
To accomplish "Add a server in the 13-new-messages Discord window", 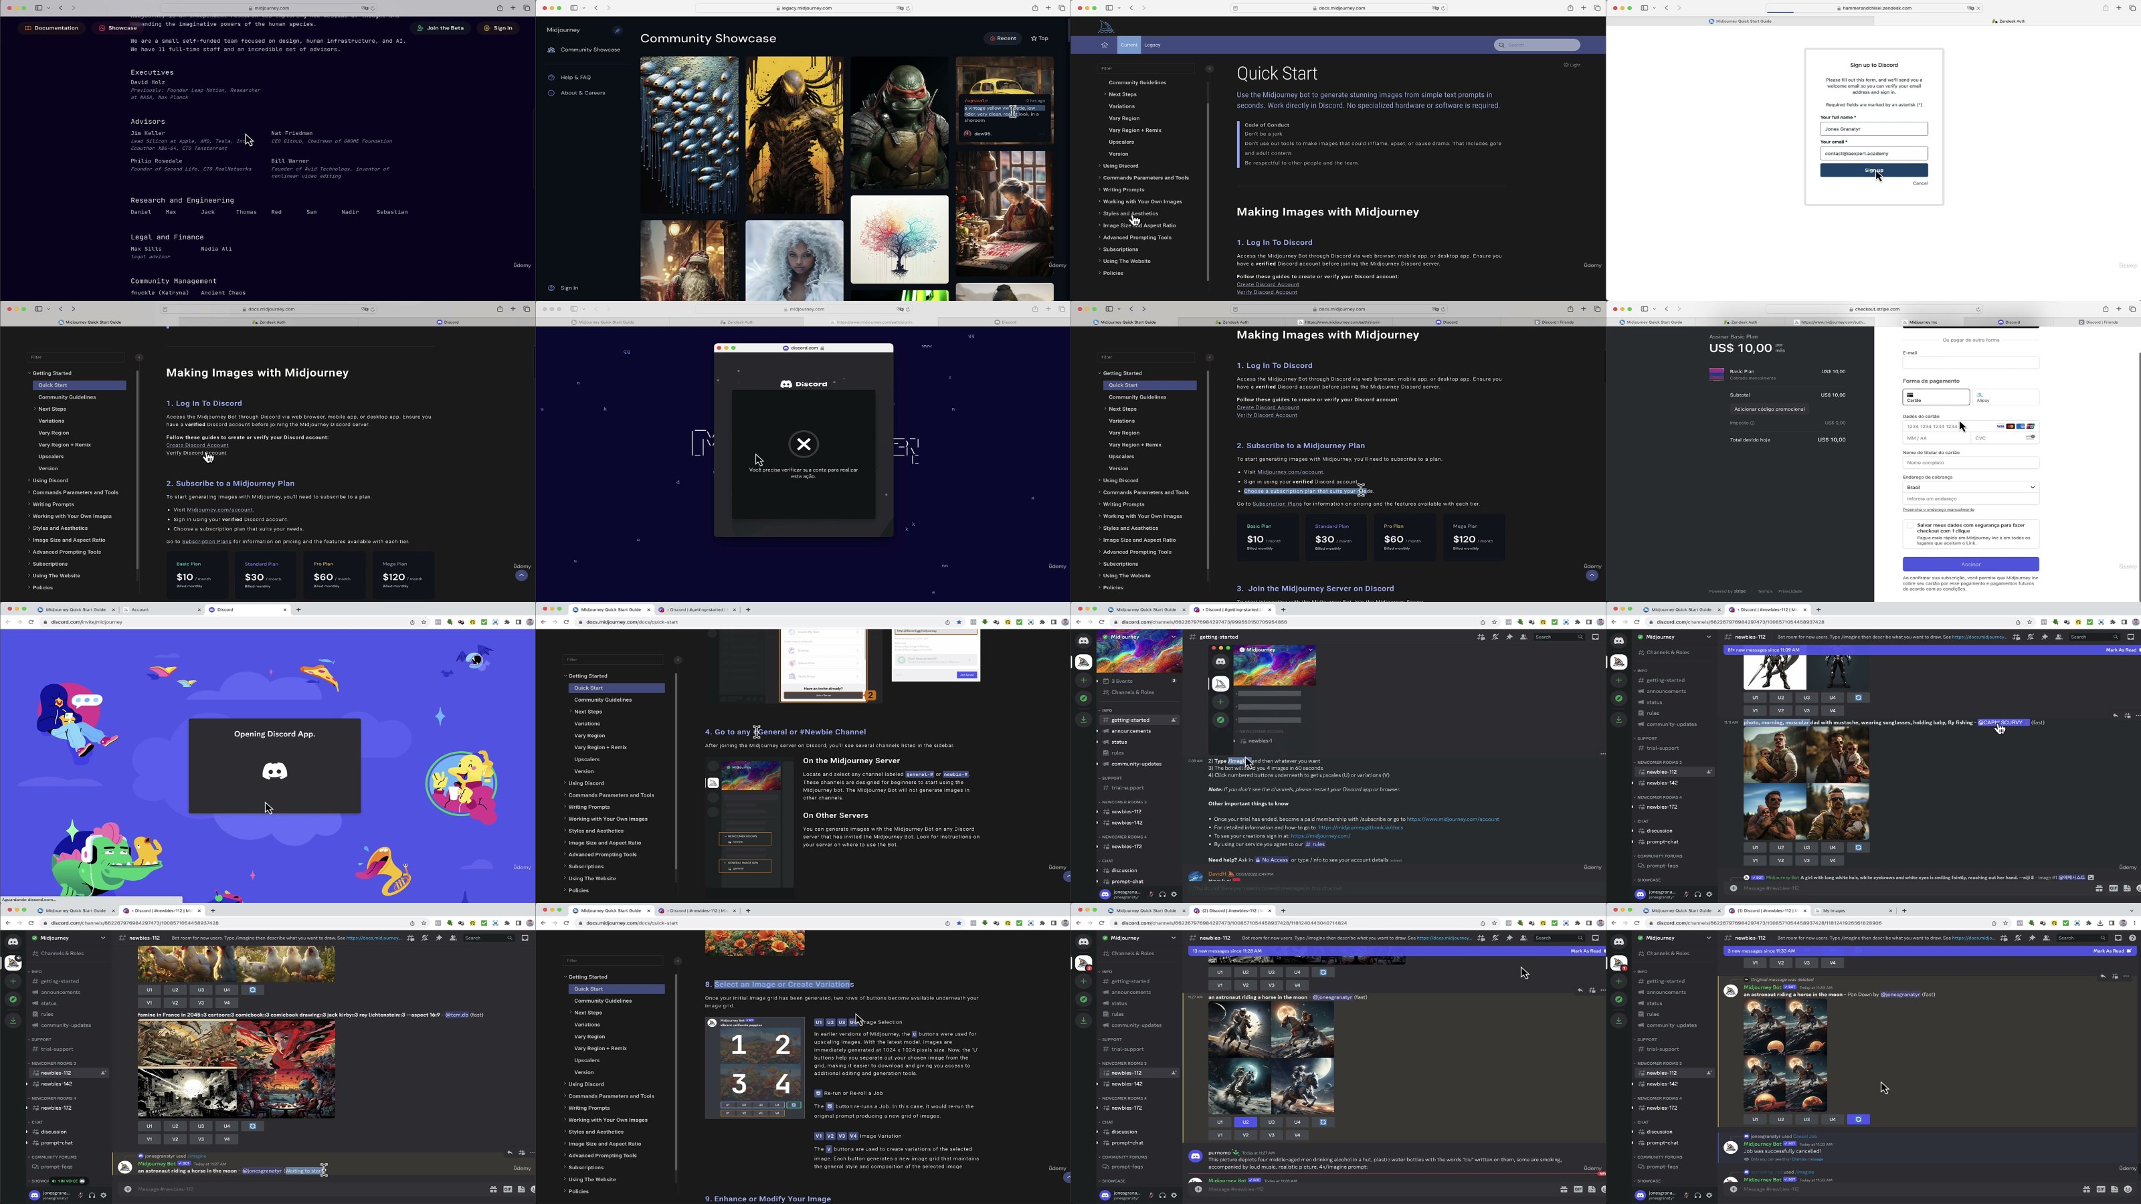I will pos(1083,981).
